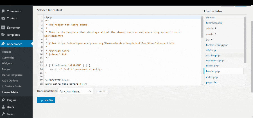
Task: Open 404.php theme file
Action: 211,50
